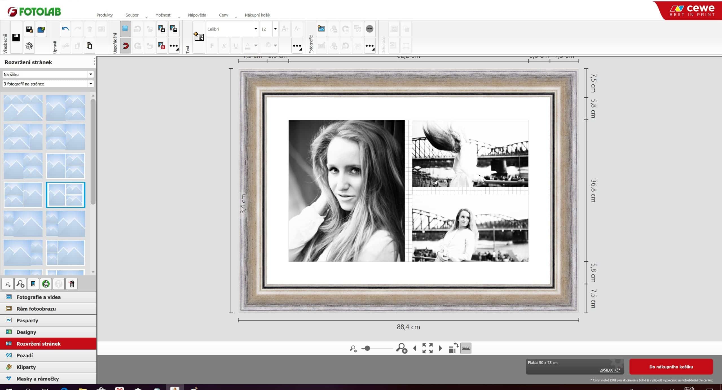Image resolution: width=722 pixels, height=390 pixels.
Task: Click 'Do nákupního košíku' button
Action: point(671,367)
